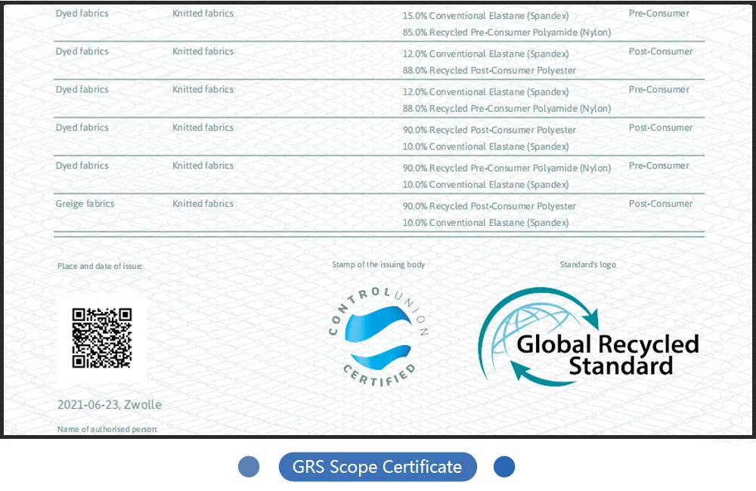This screenshot has height=491, width=756.
Task: Click the 2021-06-23, Zwolle date text
Action: click(x=110, y=404)
